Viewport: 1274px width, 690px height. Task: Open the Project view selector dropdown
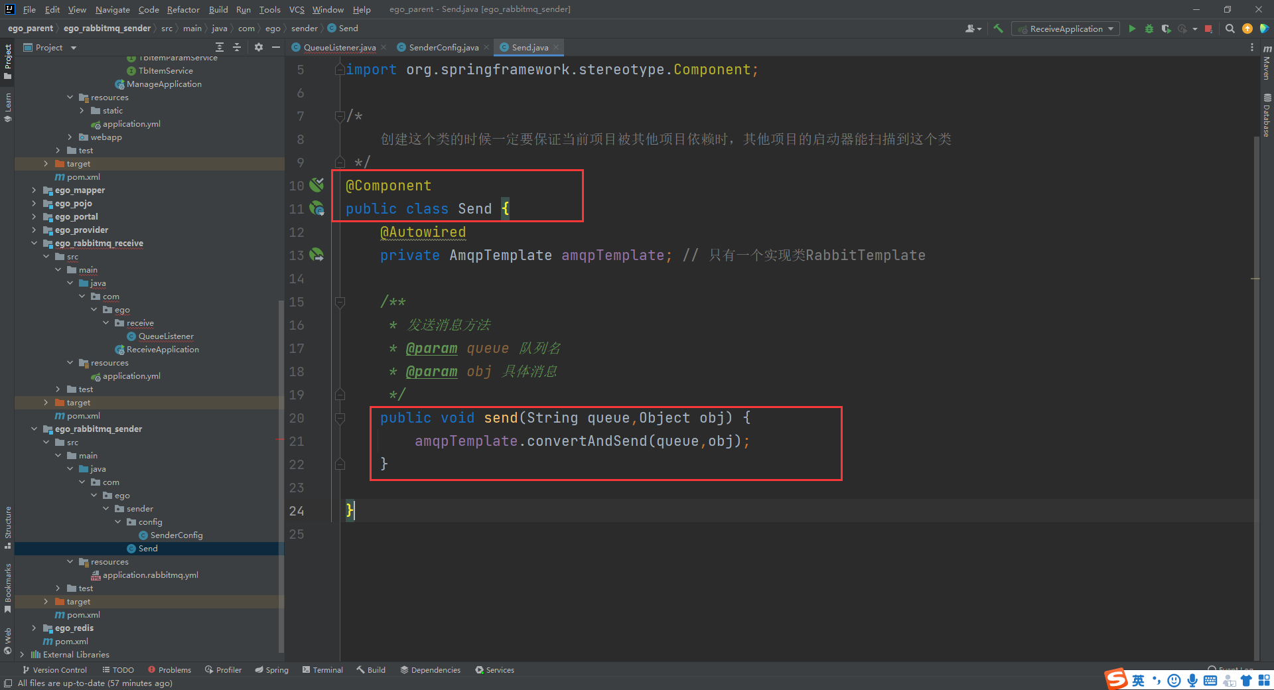[50, 47]
